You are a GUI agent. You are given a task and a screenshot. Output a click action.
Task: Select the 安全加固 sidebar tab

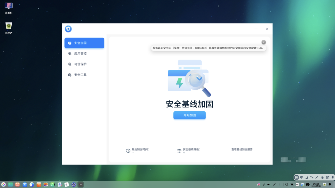click(84, 43)
